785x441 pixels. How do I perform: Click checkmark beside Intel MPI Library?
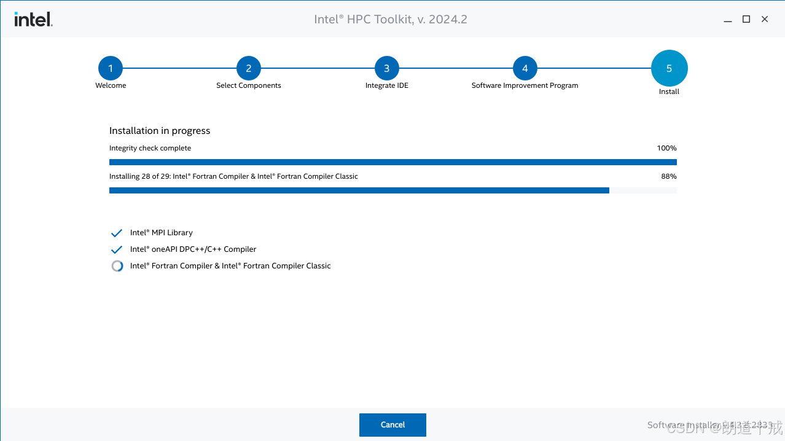click(117, 233)
